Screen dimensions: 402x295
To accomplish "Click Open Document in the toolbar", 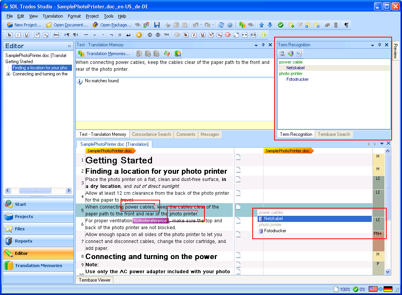I will pos(67,25).
